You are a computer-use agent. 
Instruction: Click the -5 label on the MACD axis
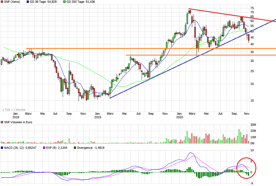(x=252, y=183)
